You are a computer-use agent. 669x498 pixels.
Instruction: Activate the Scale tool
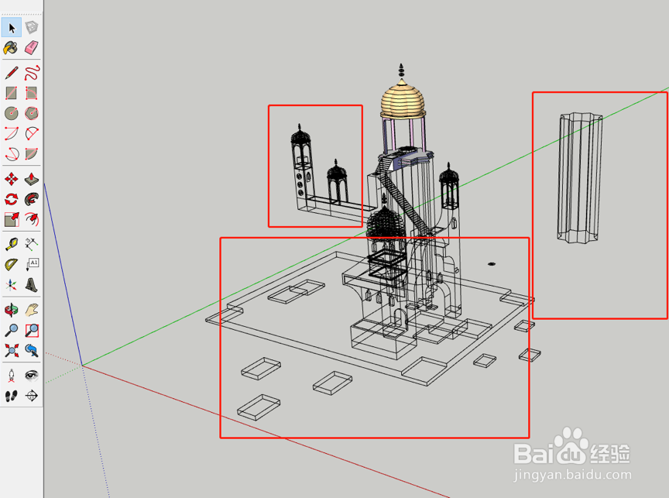coord(12,219)
